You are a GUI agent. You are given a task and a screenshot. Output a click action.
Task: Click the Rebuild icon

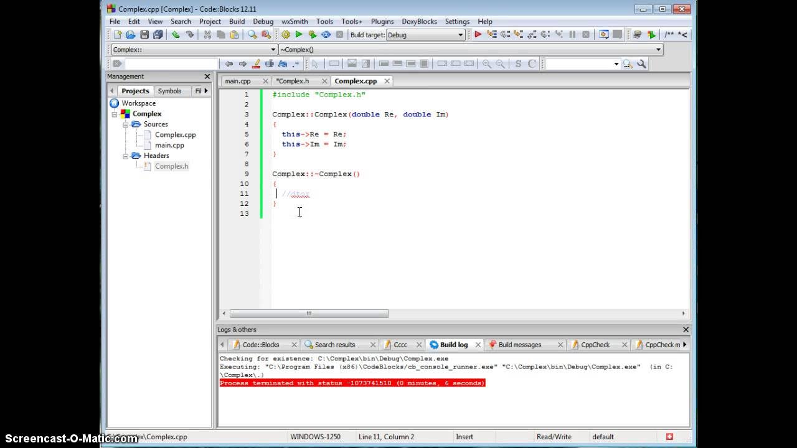326,35
